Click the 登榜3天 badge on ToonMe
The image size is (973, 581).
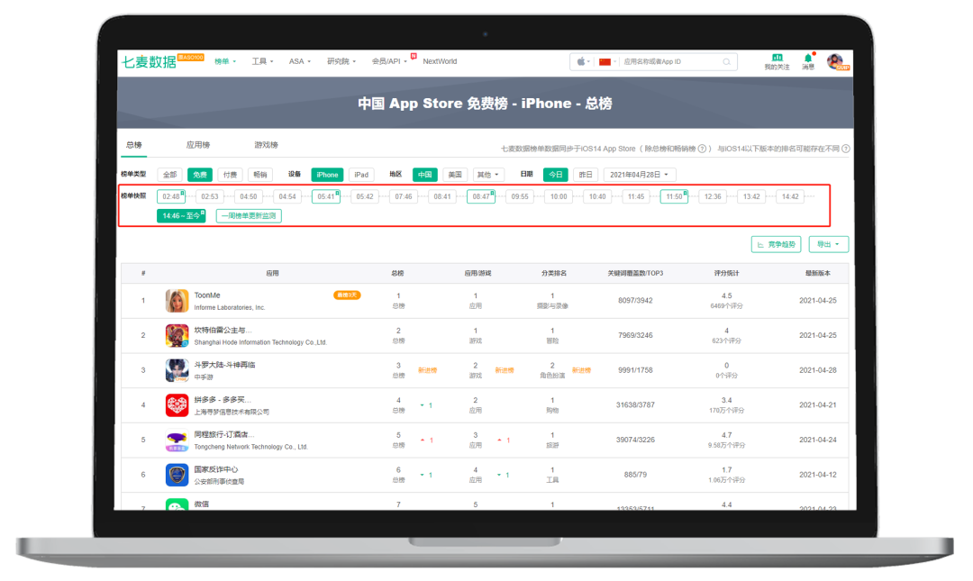coord(347,295)
